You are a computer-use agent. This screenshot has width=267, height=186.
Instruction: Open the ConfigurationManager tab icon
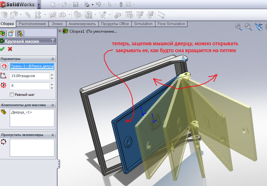point(20,33)
